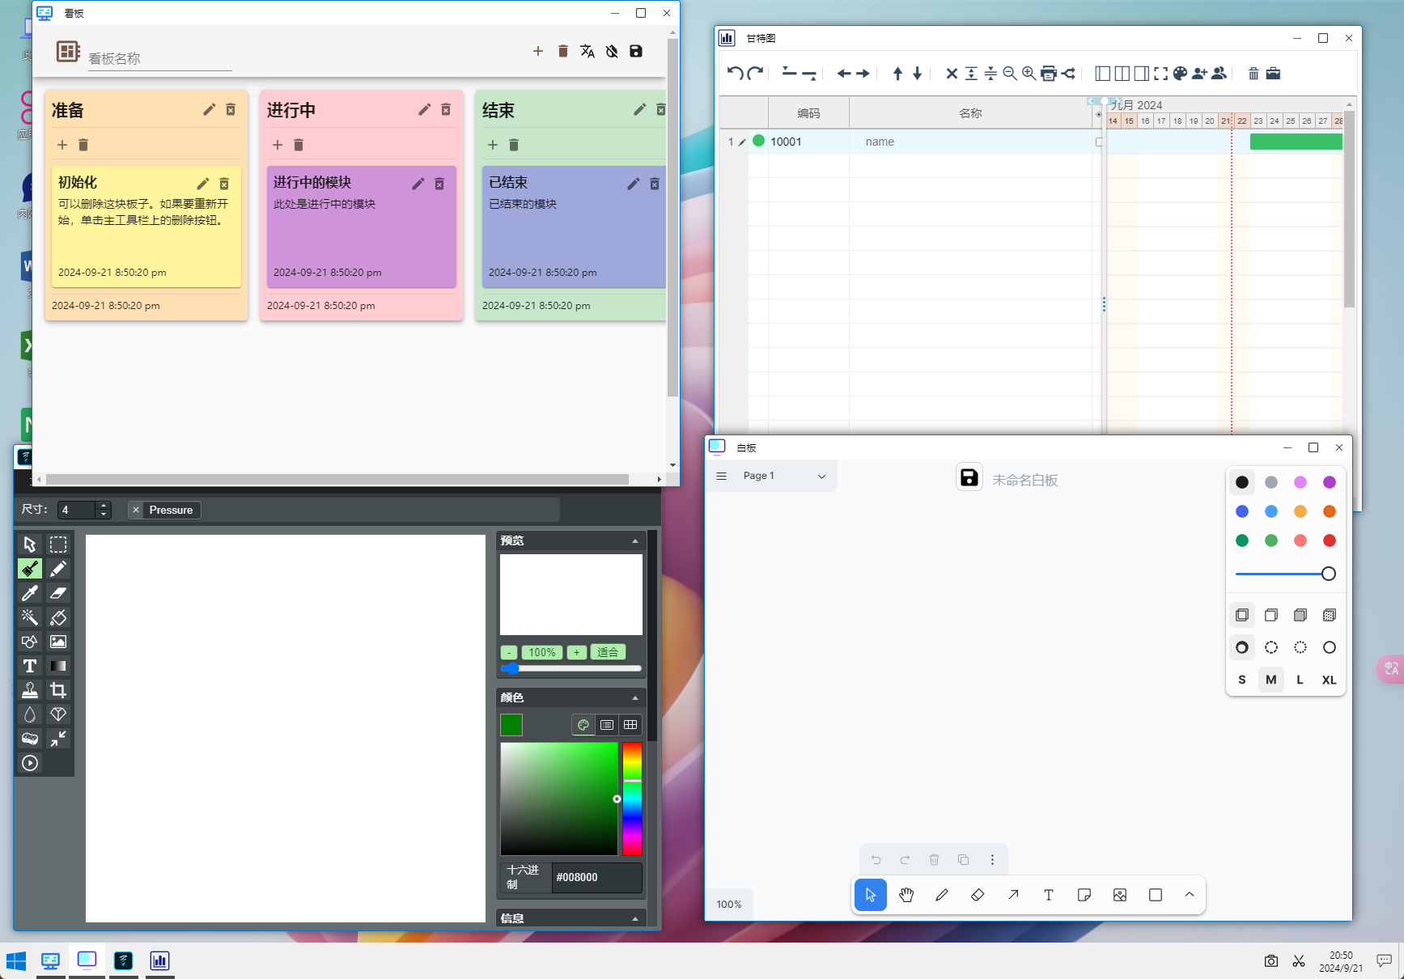Switch color panel to grid swatch view
This screenshot has height=979, width=1404.
pyautogui.click(x=630, y=725)
